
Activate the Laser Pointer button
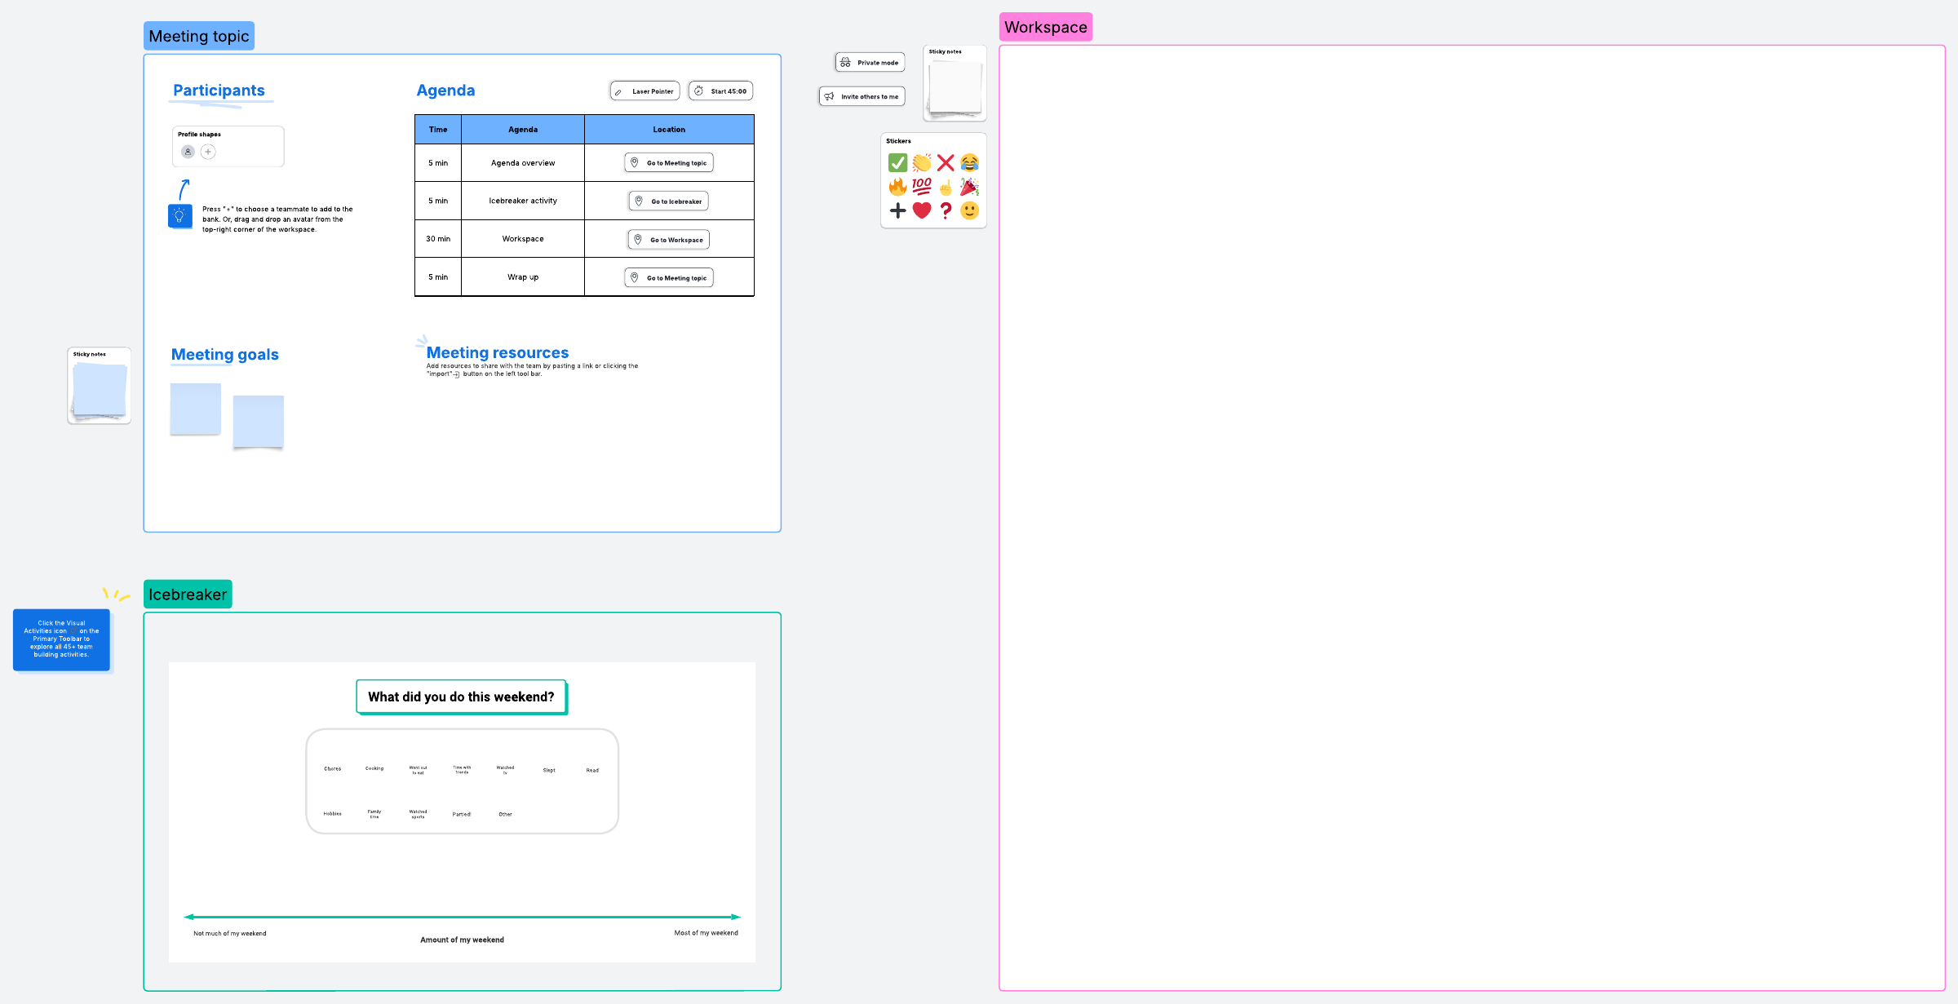tap(645, 91)
